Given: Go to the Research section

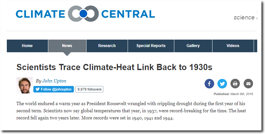Looking at the screenshot, I should [x=107, y=46].
